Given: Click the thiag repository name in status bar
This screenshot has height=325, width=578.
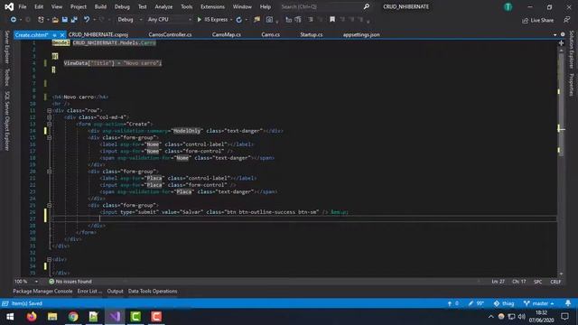Looking at the screenshot, I should point(504,303).
